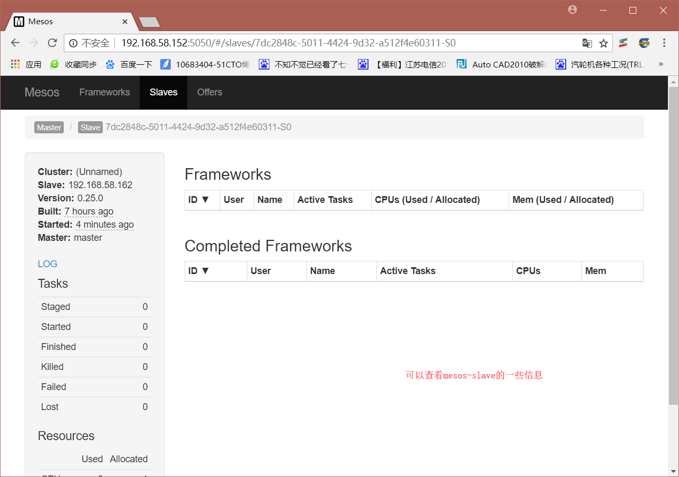The width and height of the screenshot is (679, 477).
Task: Open a new tab
Action: coord(150,22)
